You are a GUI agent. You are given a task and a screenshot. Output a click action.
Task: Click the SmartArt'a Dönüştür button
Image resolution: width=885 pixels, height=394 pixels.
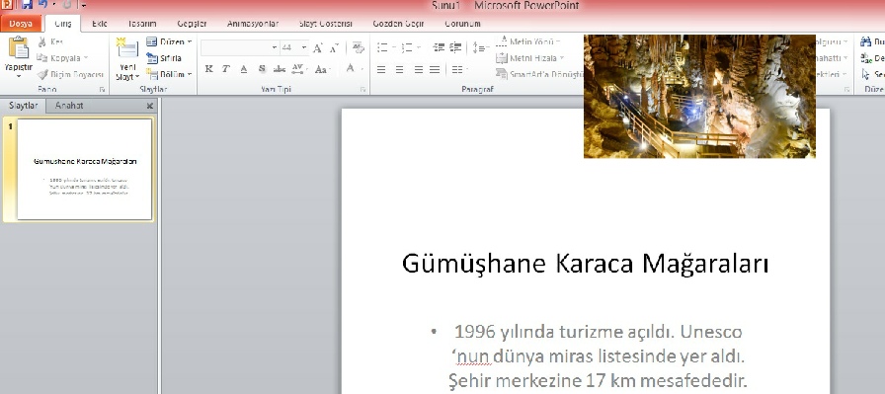(539, 74)
